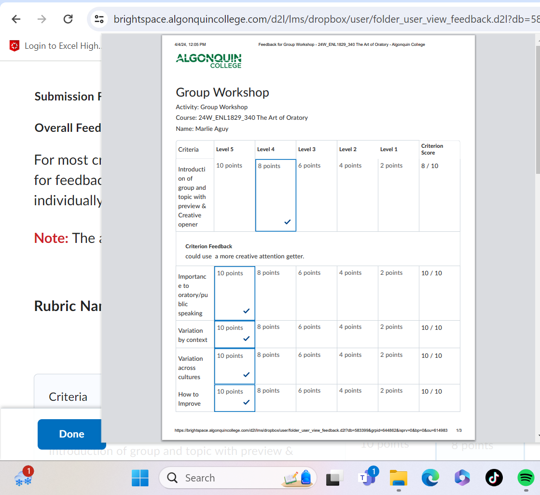This screenshot has width=540, height=495.
Task: Click the browser forward arrow
Action: [x=42, y=19]
